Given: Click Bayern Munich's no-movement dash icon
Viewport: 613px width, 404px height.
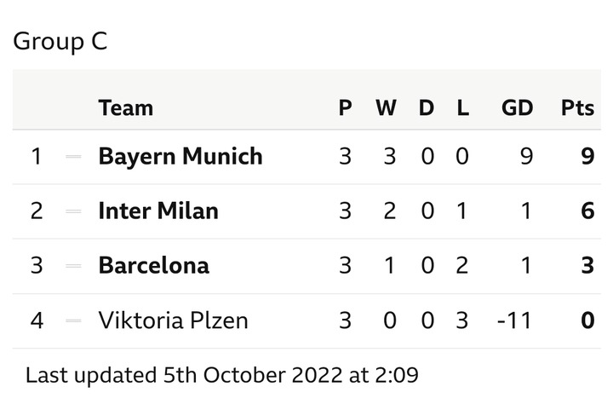Looking at the screenshot, I should (x=73, y=157).
